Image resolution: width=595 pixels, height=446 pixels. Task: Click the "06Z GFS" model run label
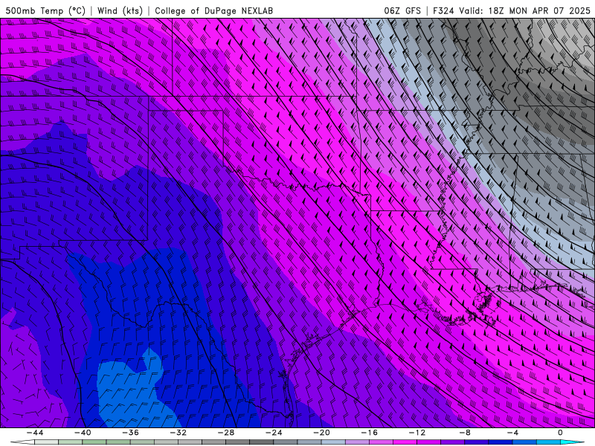pyautogui.click(x=402, y=10)
